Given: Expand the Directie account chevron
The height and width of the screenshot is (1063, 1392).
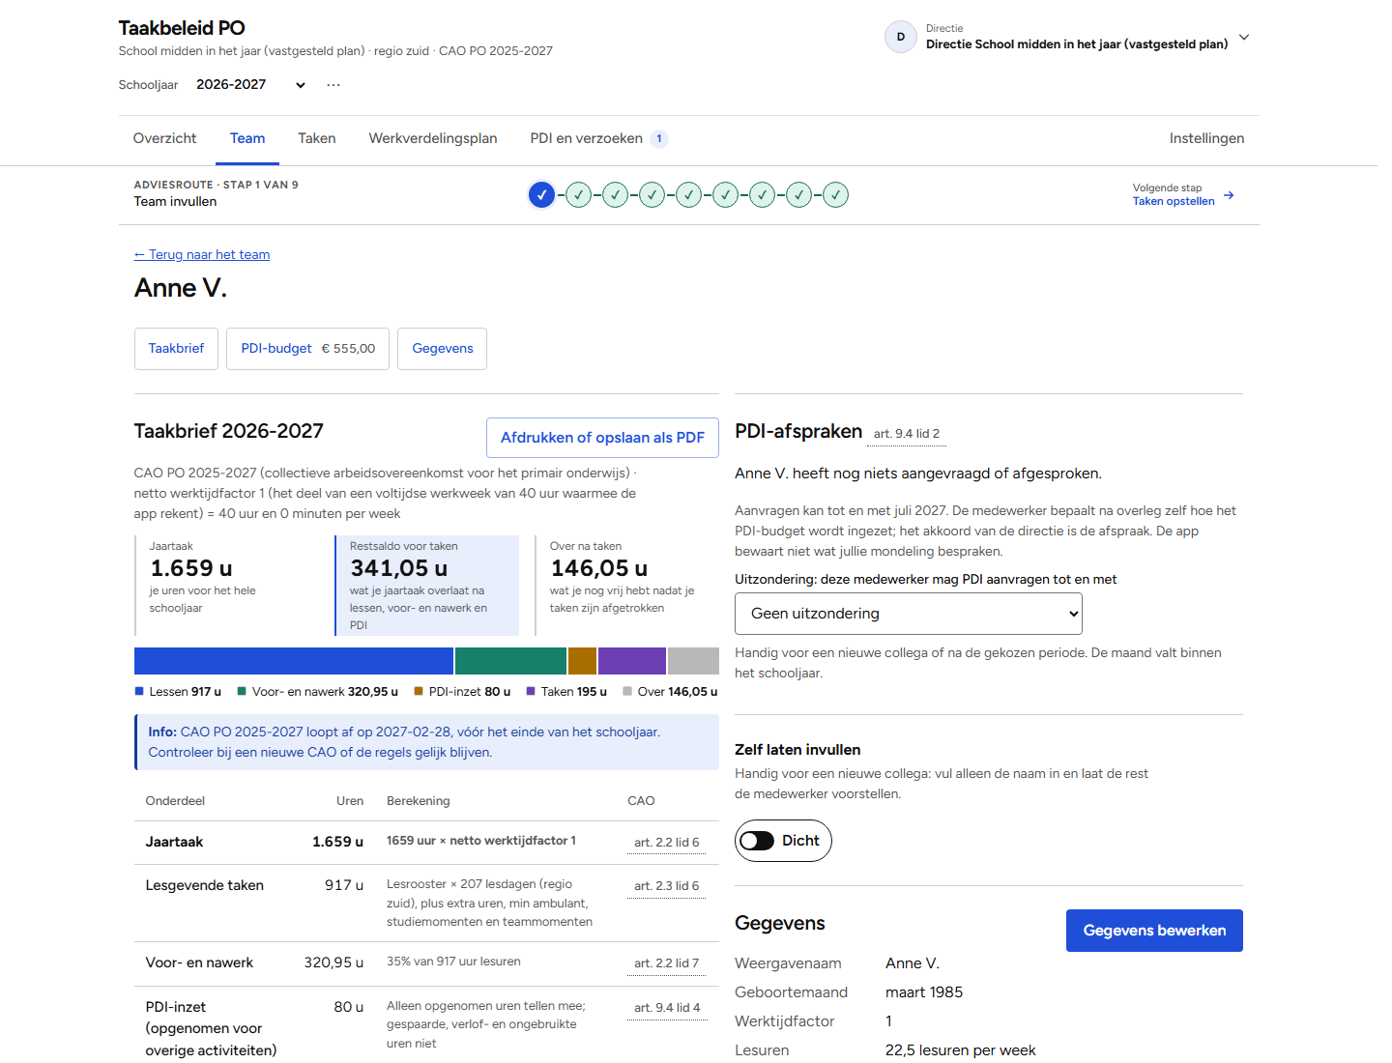Looking at the screenshot, I should point(1244,37).
